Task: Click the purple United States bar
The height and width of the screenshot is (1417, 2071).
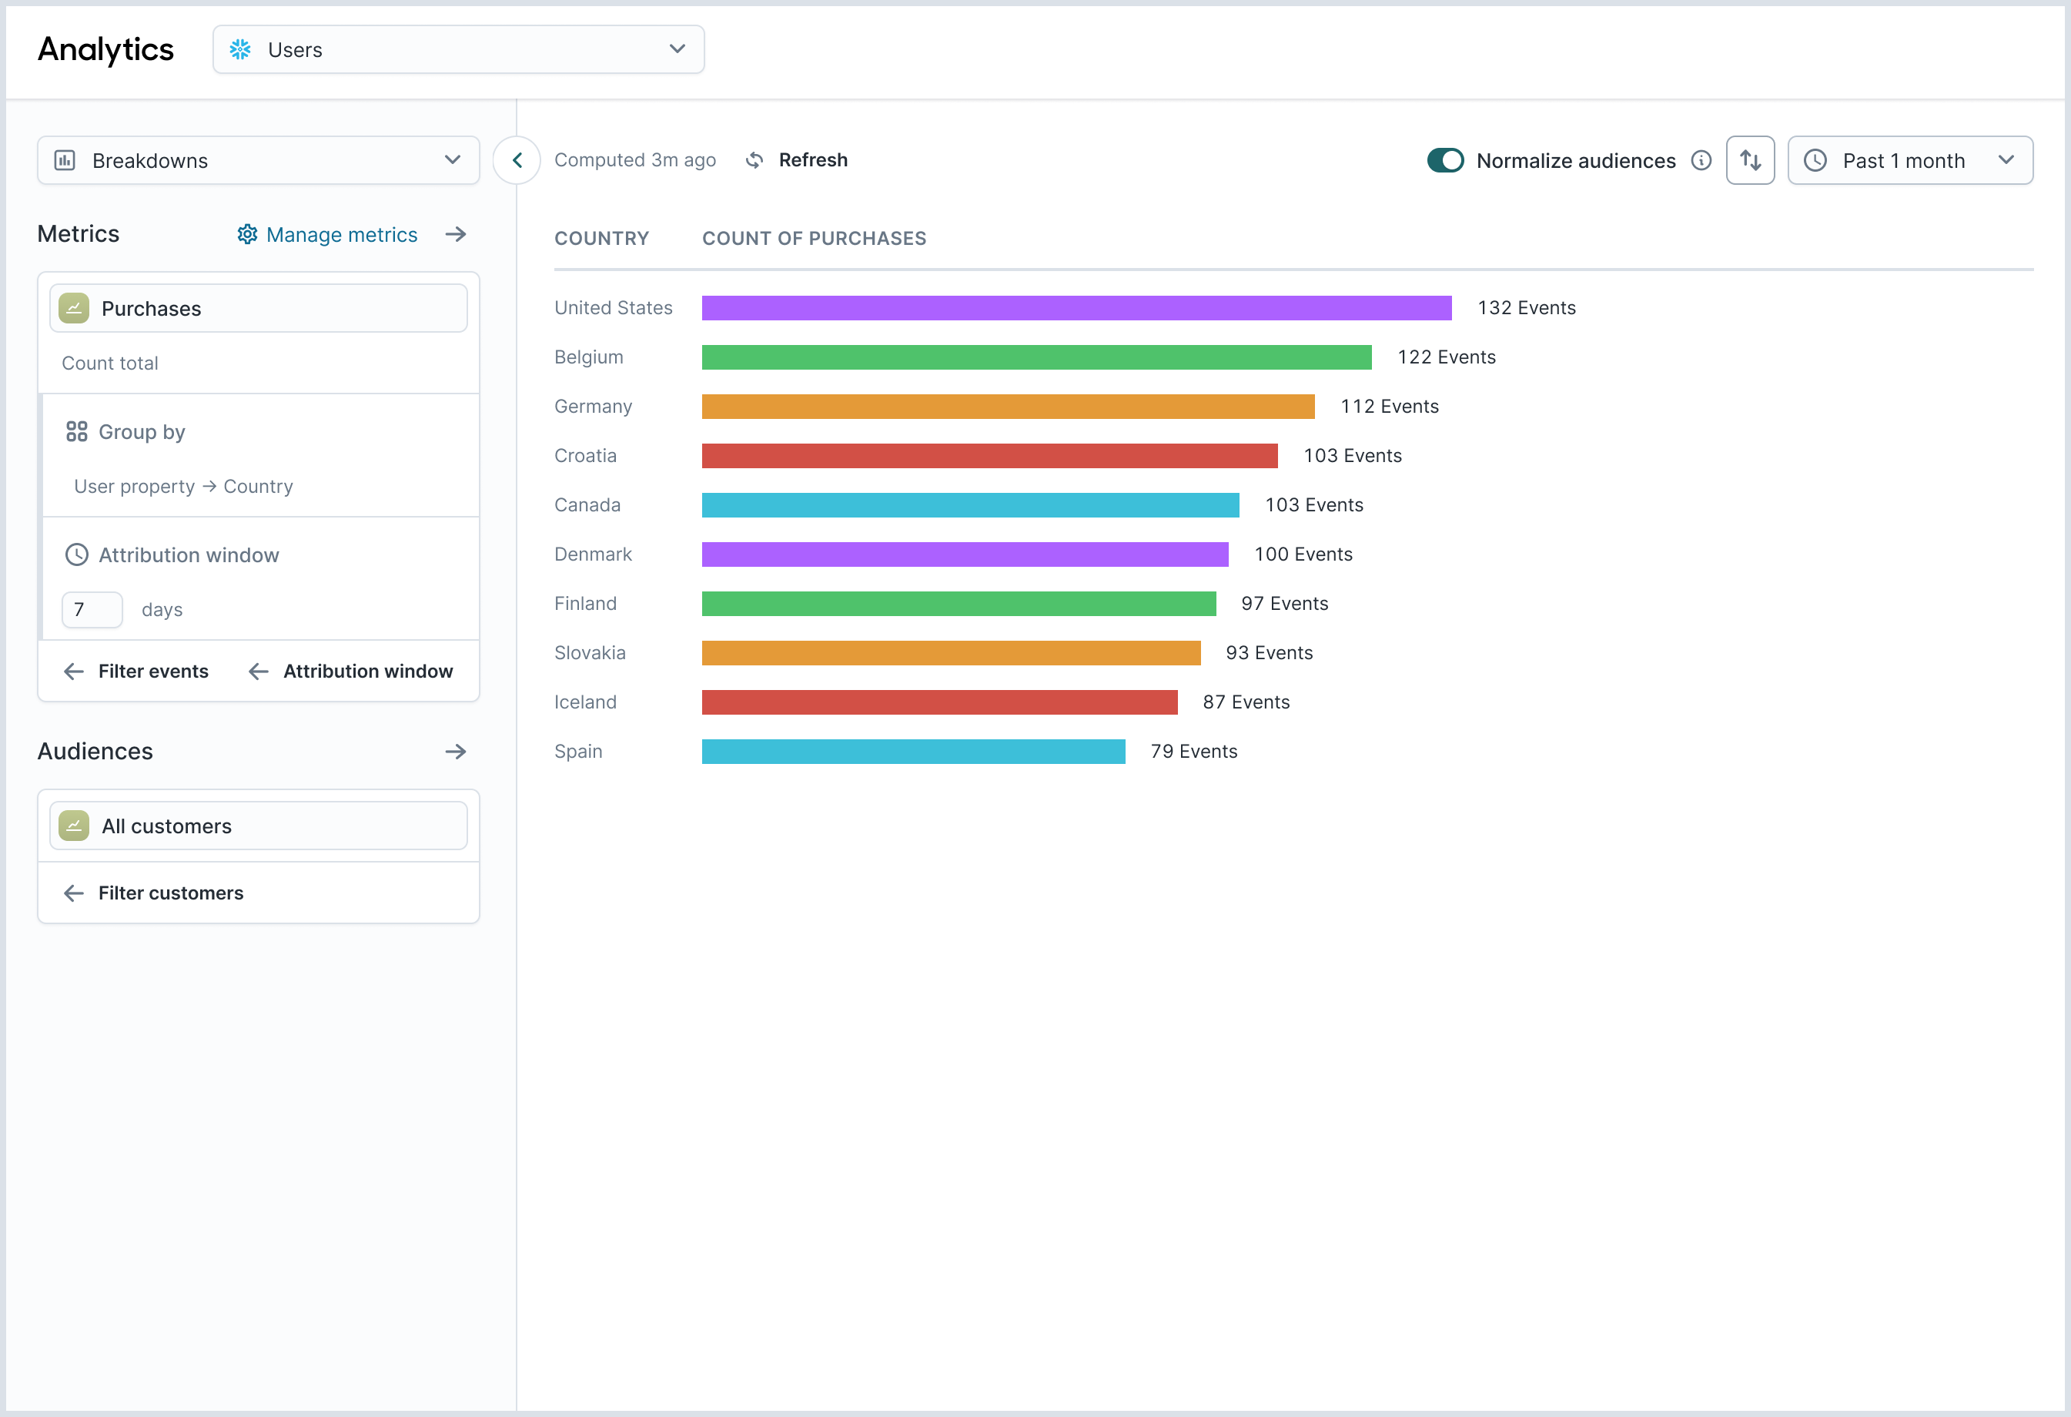Action: (1076, 308)
